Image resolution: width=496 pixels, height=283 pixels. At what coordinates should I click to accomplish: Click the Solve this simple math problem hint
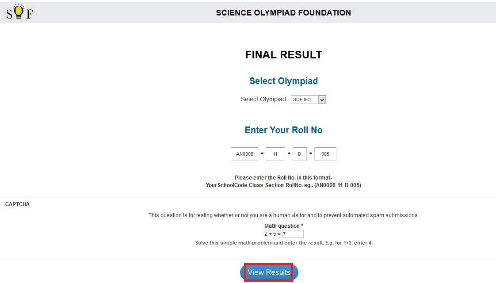283,243
